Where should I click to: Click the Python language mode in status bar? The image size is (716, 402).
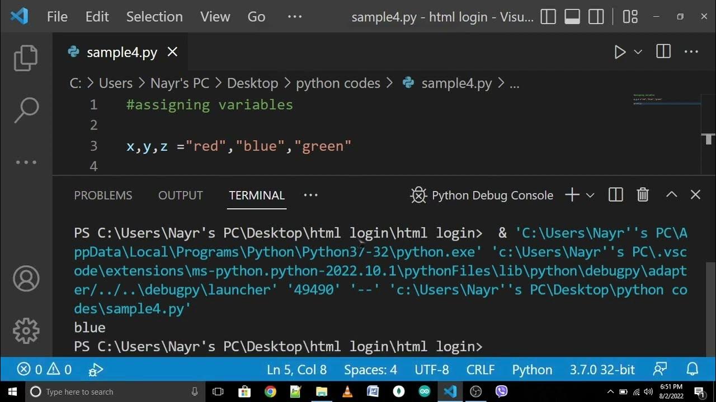532,370
